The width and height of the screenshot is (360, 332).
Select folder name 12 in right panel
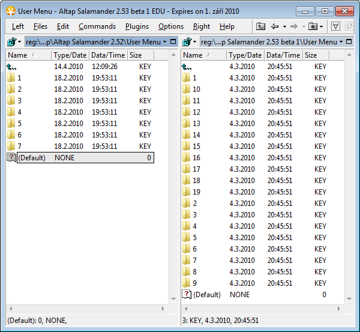(196, 112)
